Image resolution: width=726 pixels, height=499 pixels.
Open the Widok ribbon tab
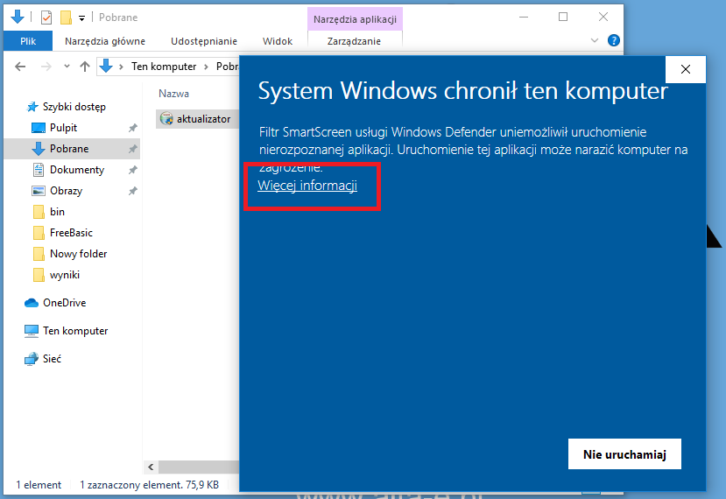tap(278, 41)
